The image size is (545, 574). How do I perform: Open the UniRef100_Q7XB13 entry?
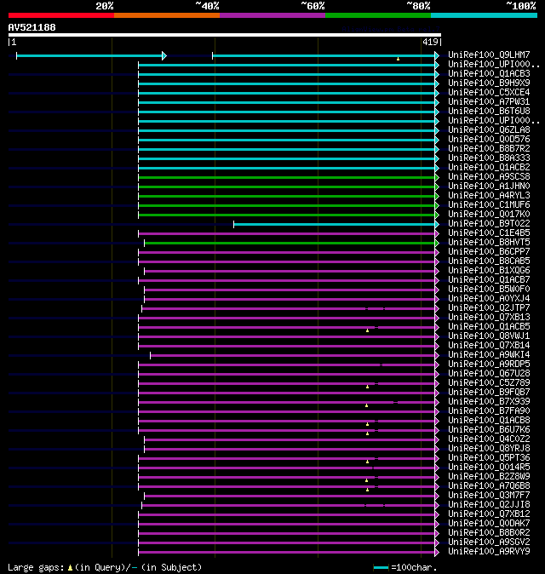pos(489,318)
